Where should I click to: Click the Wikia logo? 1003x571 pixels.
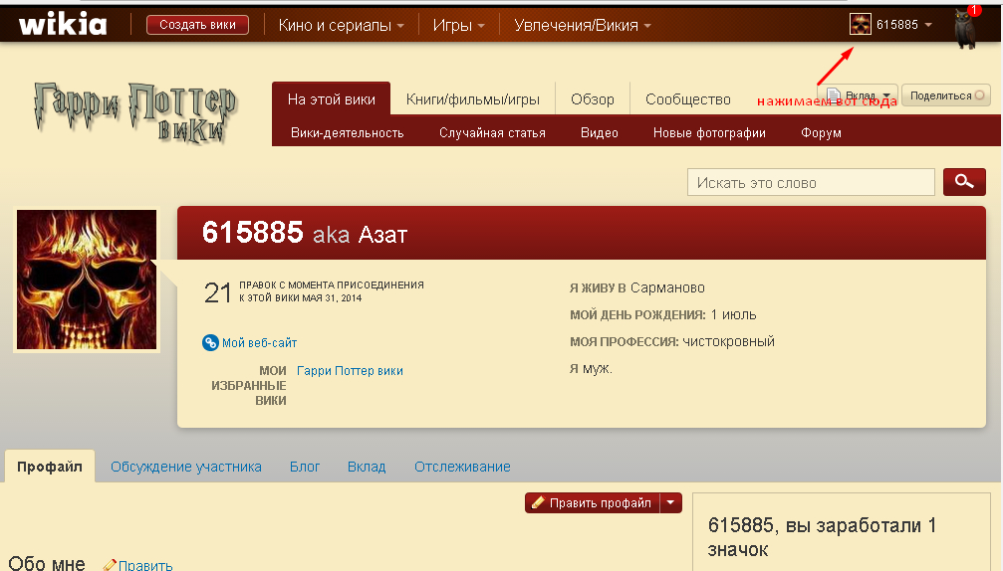click(x=63, y=24)
